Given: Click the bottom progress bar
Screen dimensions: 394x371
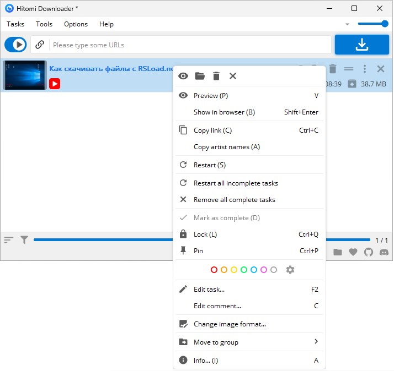Looking at the screenshot, I should tap(202, 240).
